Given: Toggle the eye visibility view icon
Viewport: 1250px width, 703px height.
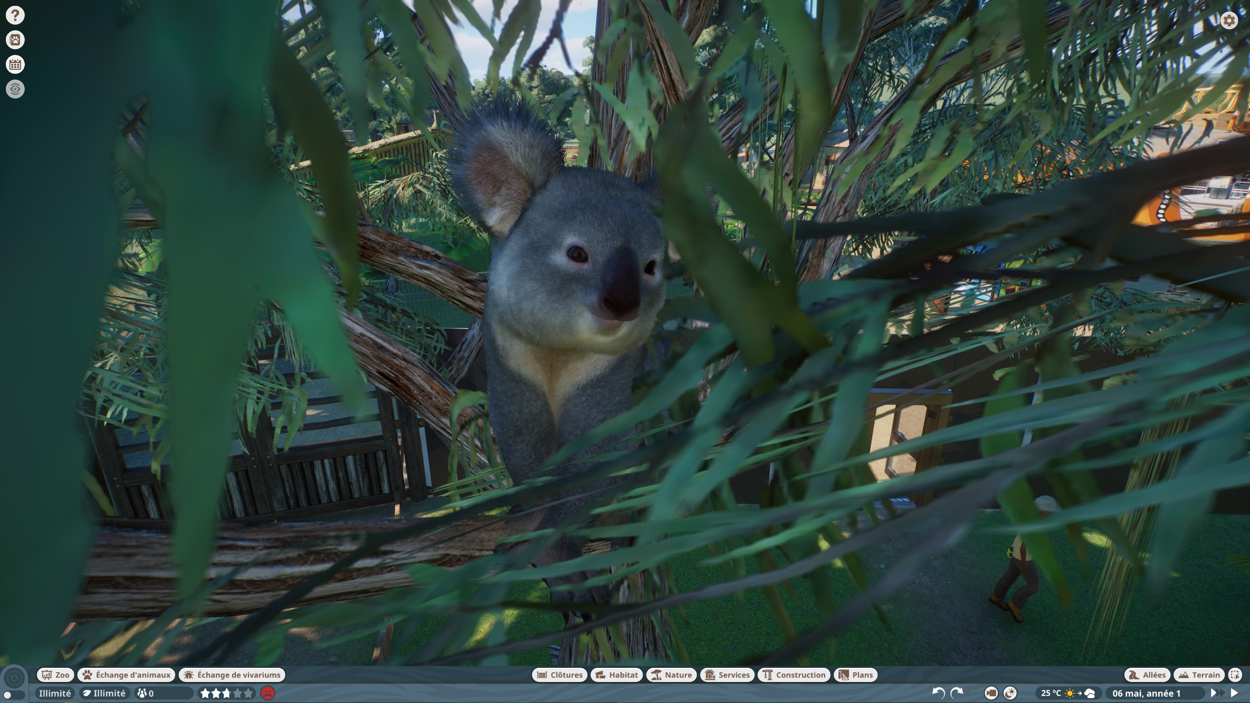Looking at the screenshot, I should [15, 89].
